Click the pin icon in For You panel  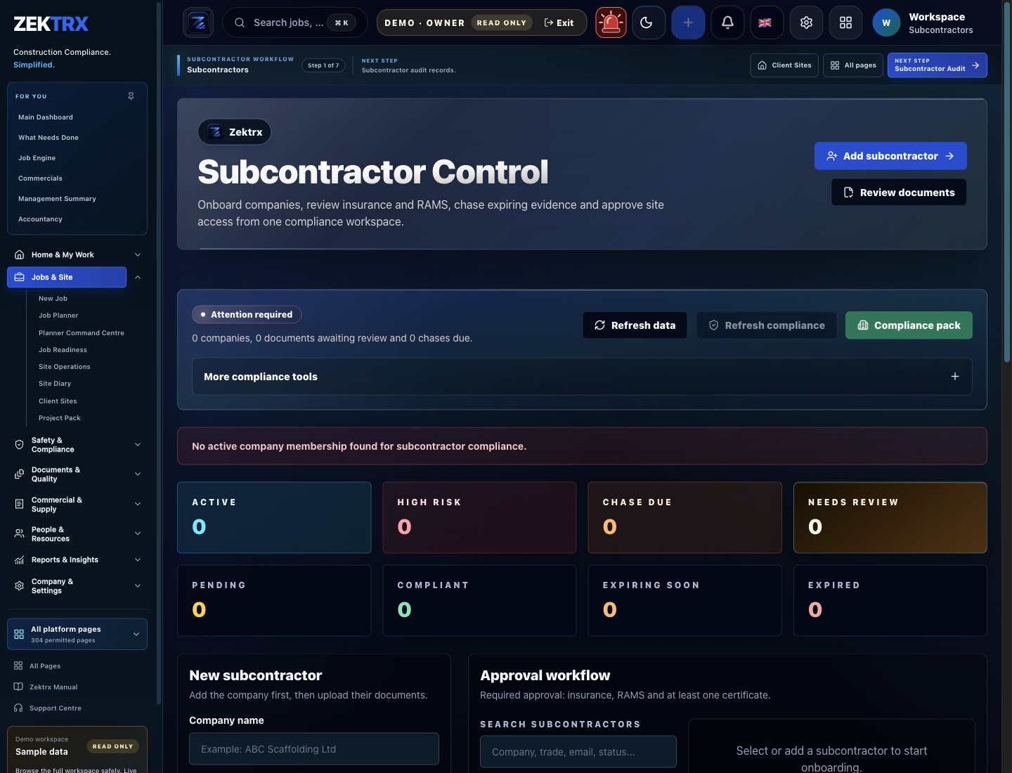tap(131, 96)
